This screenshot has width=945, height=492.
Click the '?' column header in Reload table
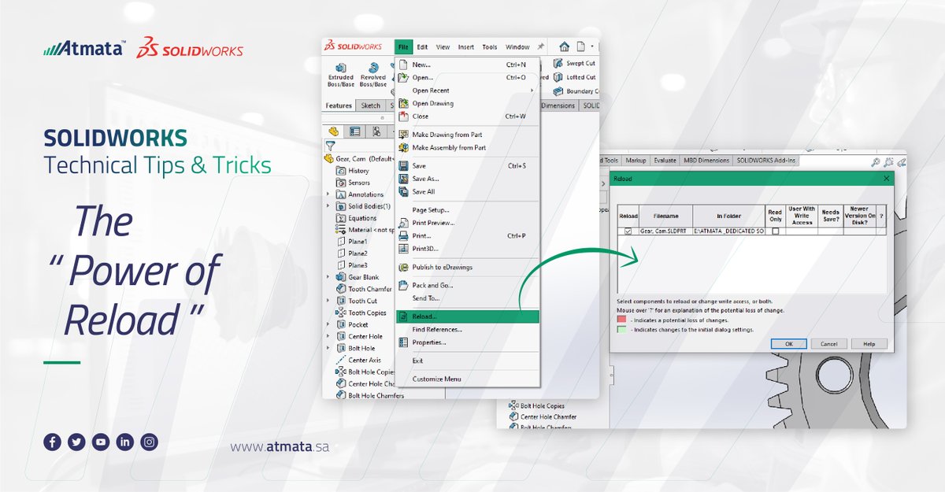(x=881, y=216)
